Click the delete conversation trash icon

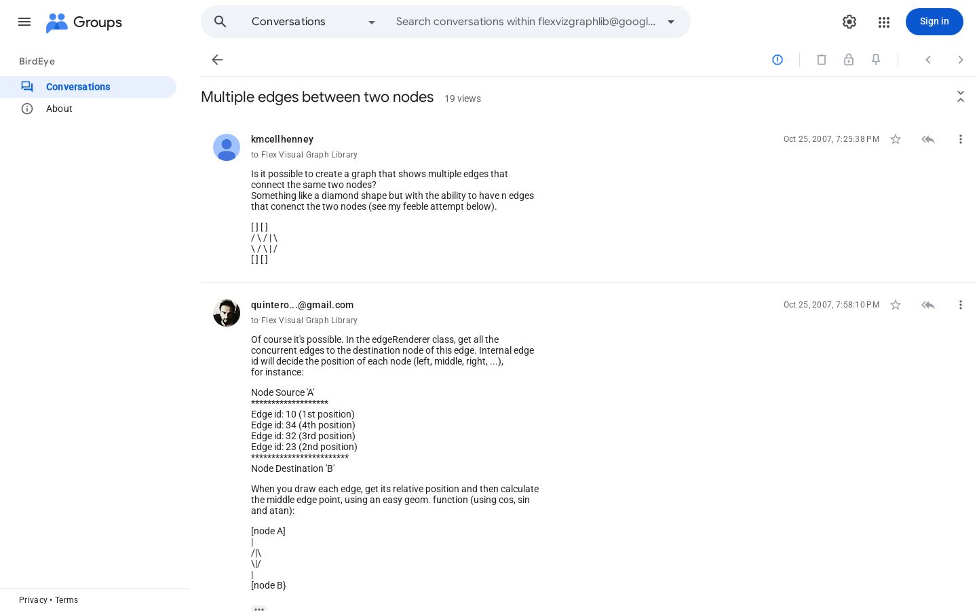tap(822, 60)
